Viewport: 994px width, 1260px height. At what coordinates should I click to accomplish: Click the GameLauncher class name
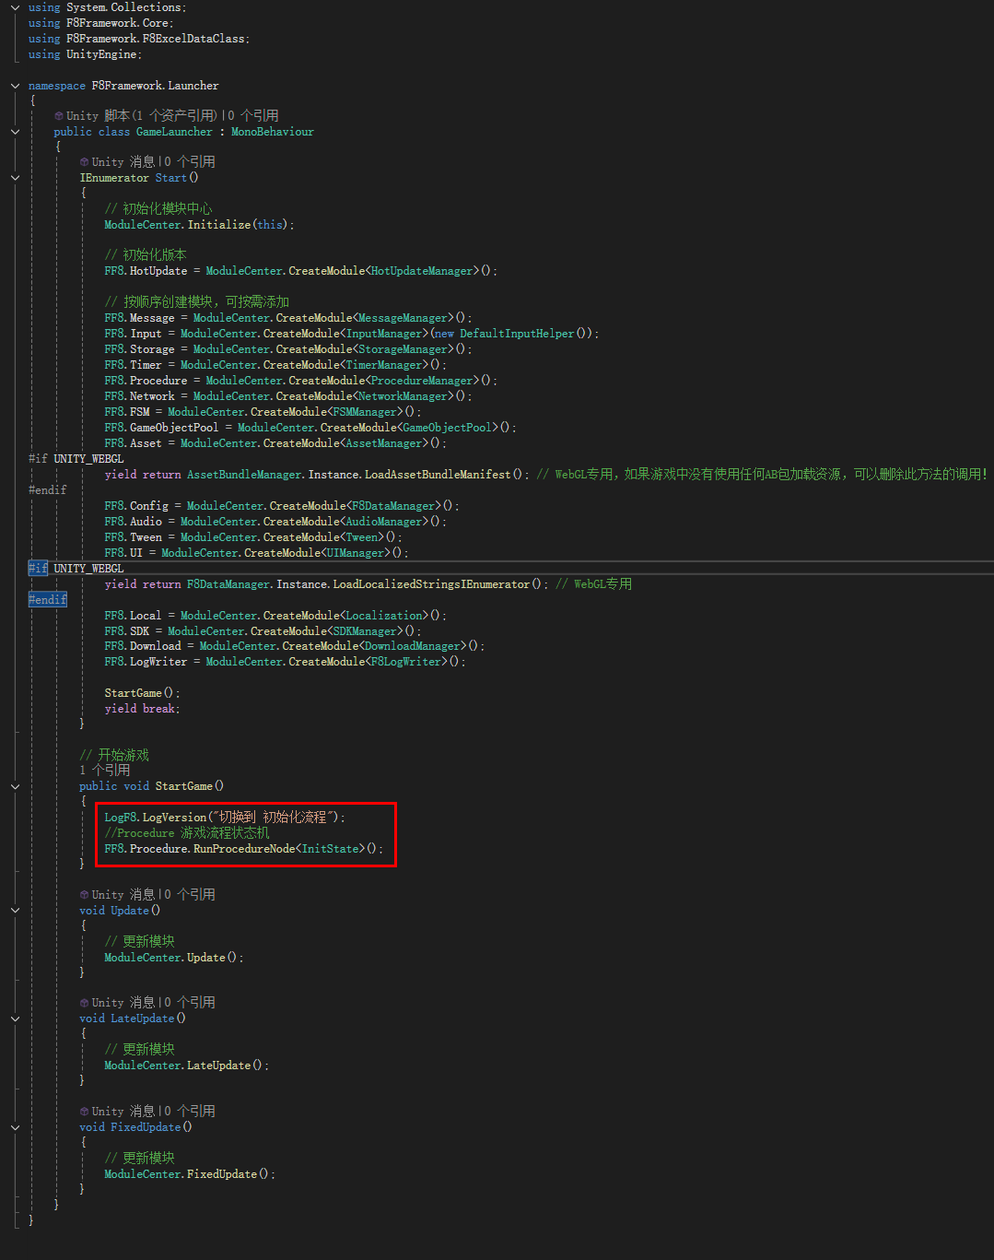(174, 132)
